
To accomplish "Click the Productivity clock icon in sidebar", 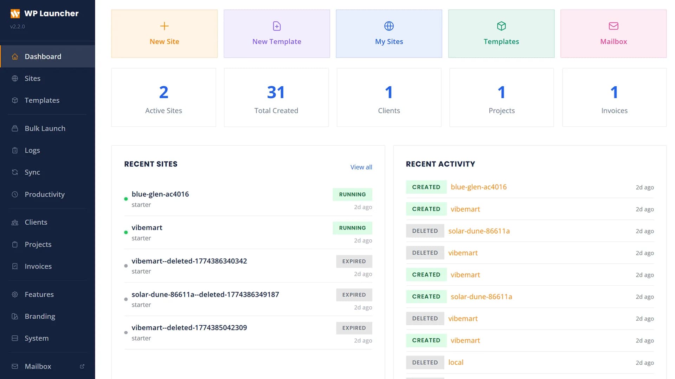I will pos(15,194).
